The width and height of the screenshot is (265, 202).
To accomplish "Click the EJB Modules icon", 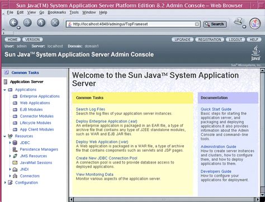I will tap(15, 110).
